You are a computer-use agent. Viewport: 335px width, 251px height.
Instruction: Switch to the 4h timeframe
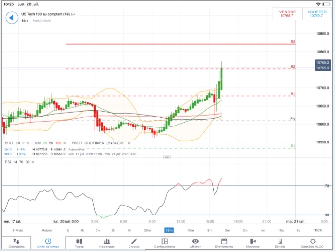(x=82, y=230)
